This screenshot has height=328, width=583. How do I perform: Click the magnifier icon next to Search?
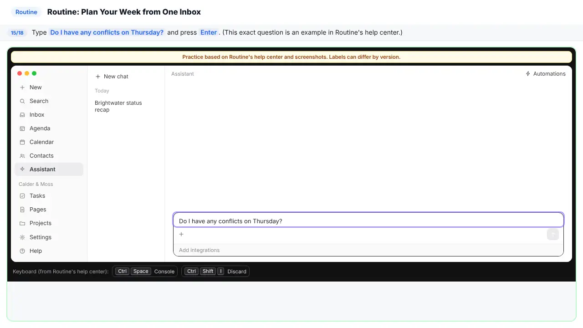pyautogui.click(x=22, y=101)
